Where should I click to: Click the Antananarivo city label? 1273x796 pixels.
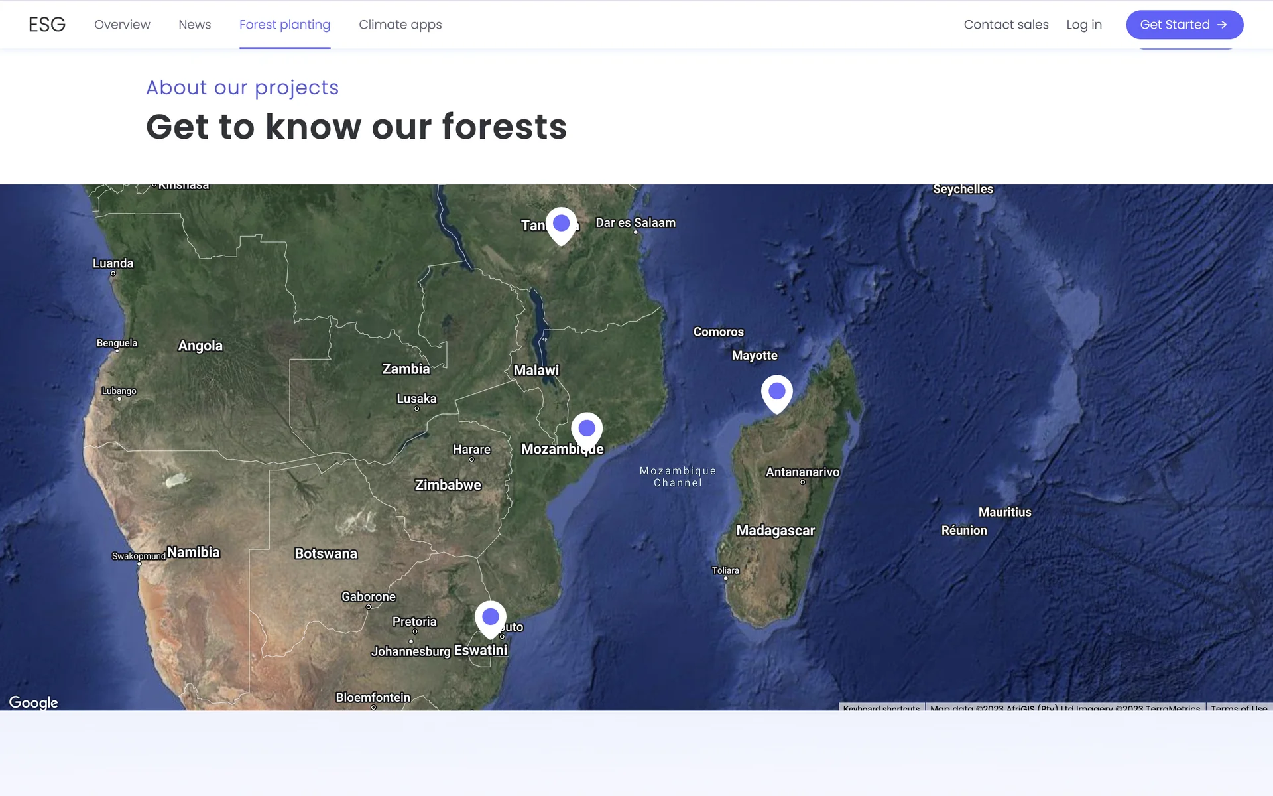point(802,472)
